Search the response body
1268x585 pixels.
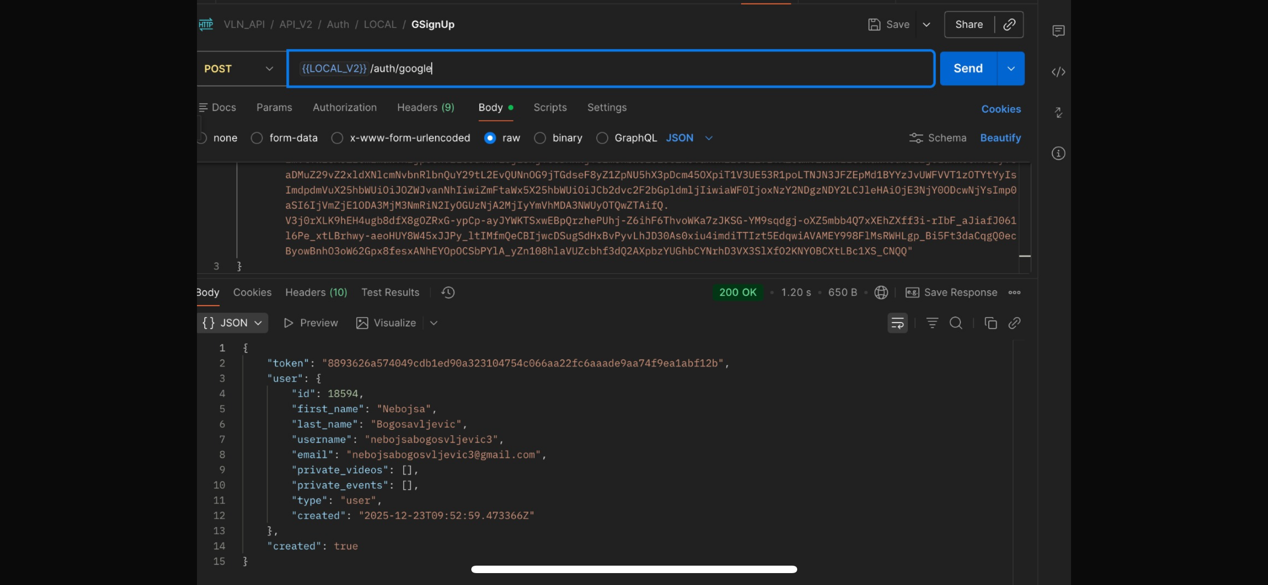coord(955,323)
